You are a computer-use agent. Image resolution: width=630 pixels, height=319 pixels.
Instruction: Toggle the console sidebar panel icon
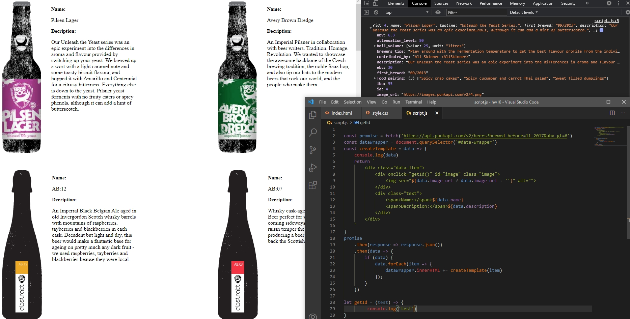coord(366,12)
